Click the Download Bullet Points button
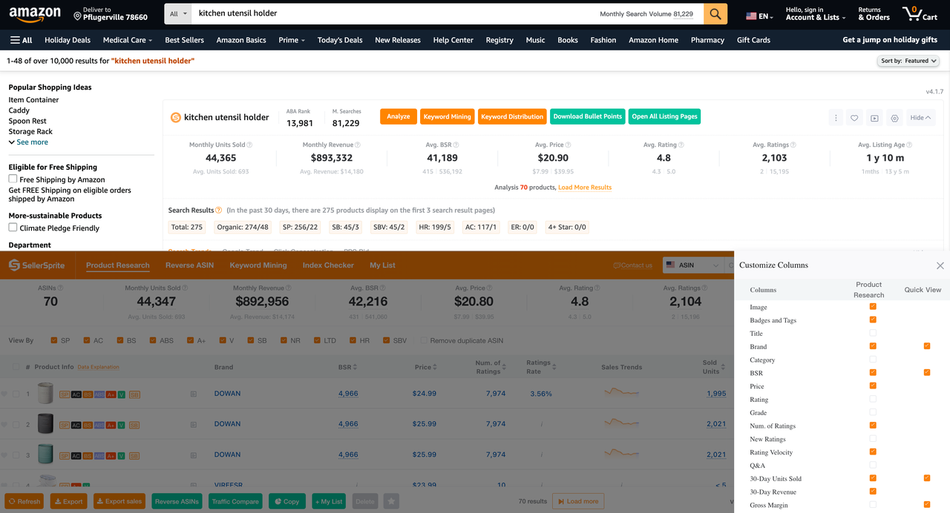950x513 pixels. (x=588, y=116)
